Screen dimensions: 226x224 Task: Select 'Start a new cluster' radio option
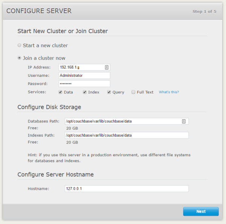20,46
